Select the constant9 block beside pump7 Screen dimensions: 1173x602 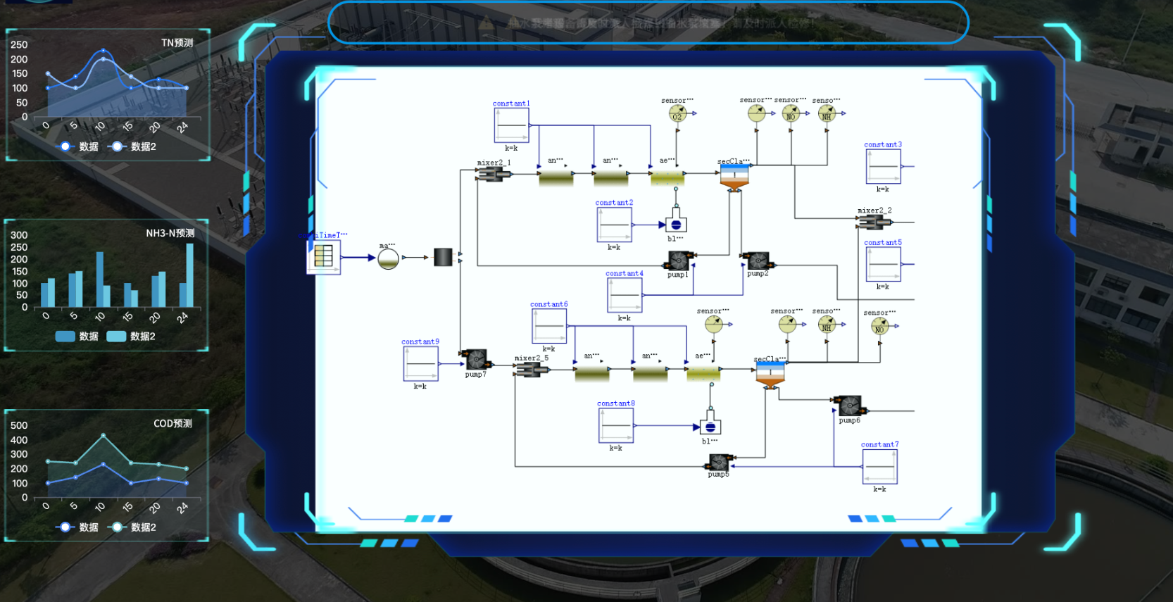(x=420, y=364)
